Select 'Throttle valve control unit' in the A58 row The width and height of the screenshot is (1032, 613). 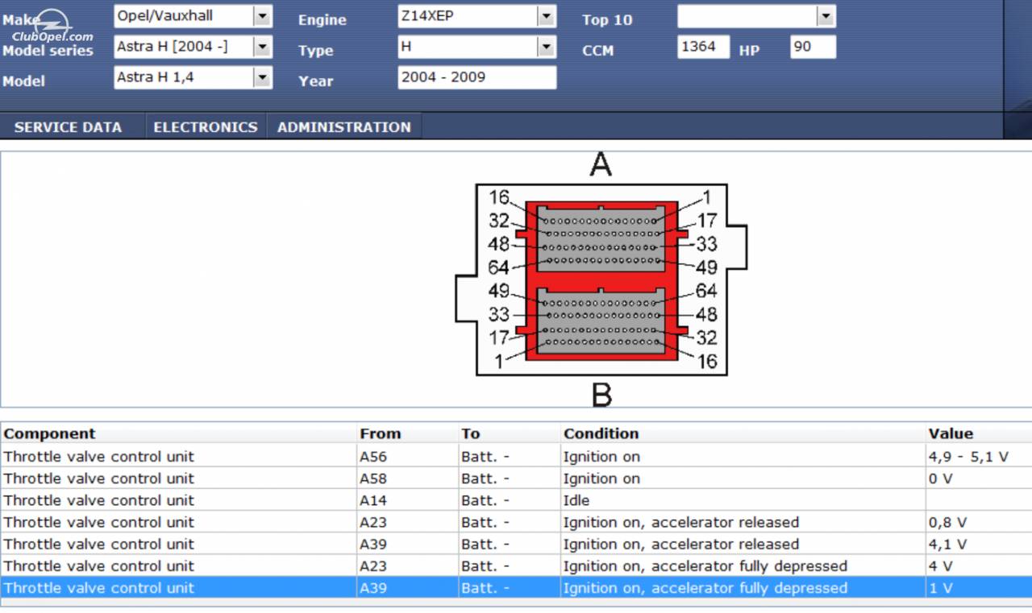(178, 478)
